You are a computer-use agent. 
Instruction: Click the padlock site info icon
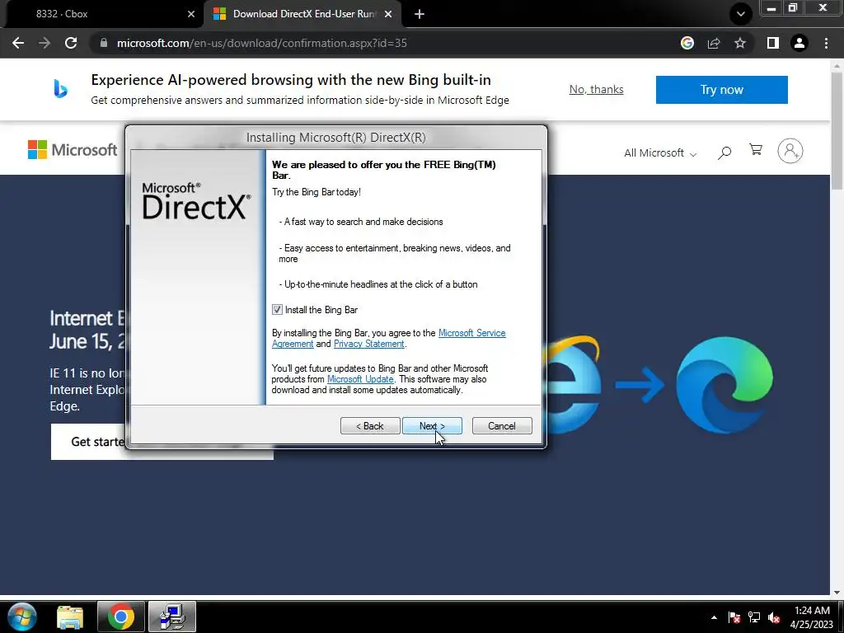(x=104, y=43)
